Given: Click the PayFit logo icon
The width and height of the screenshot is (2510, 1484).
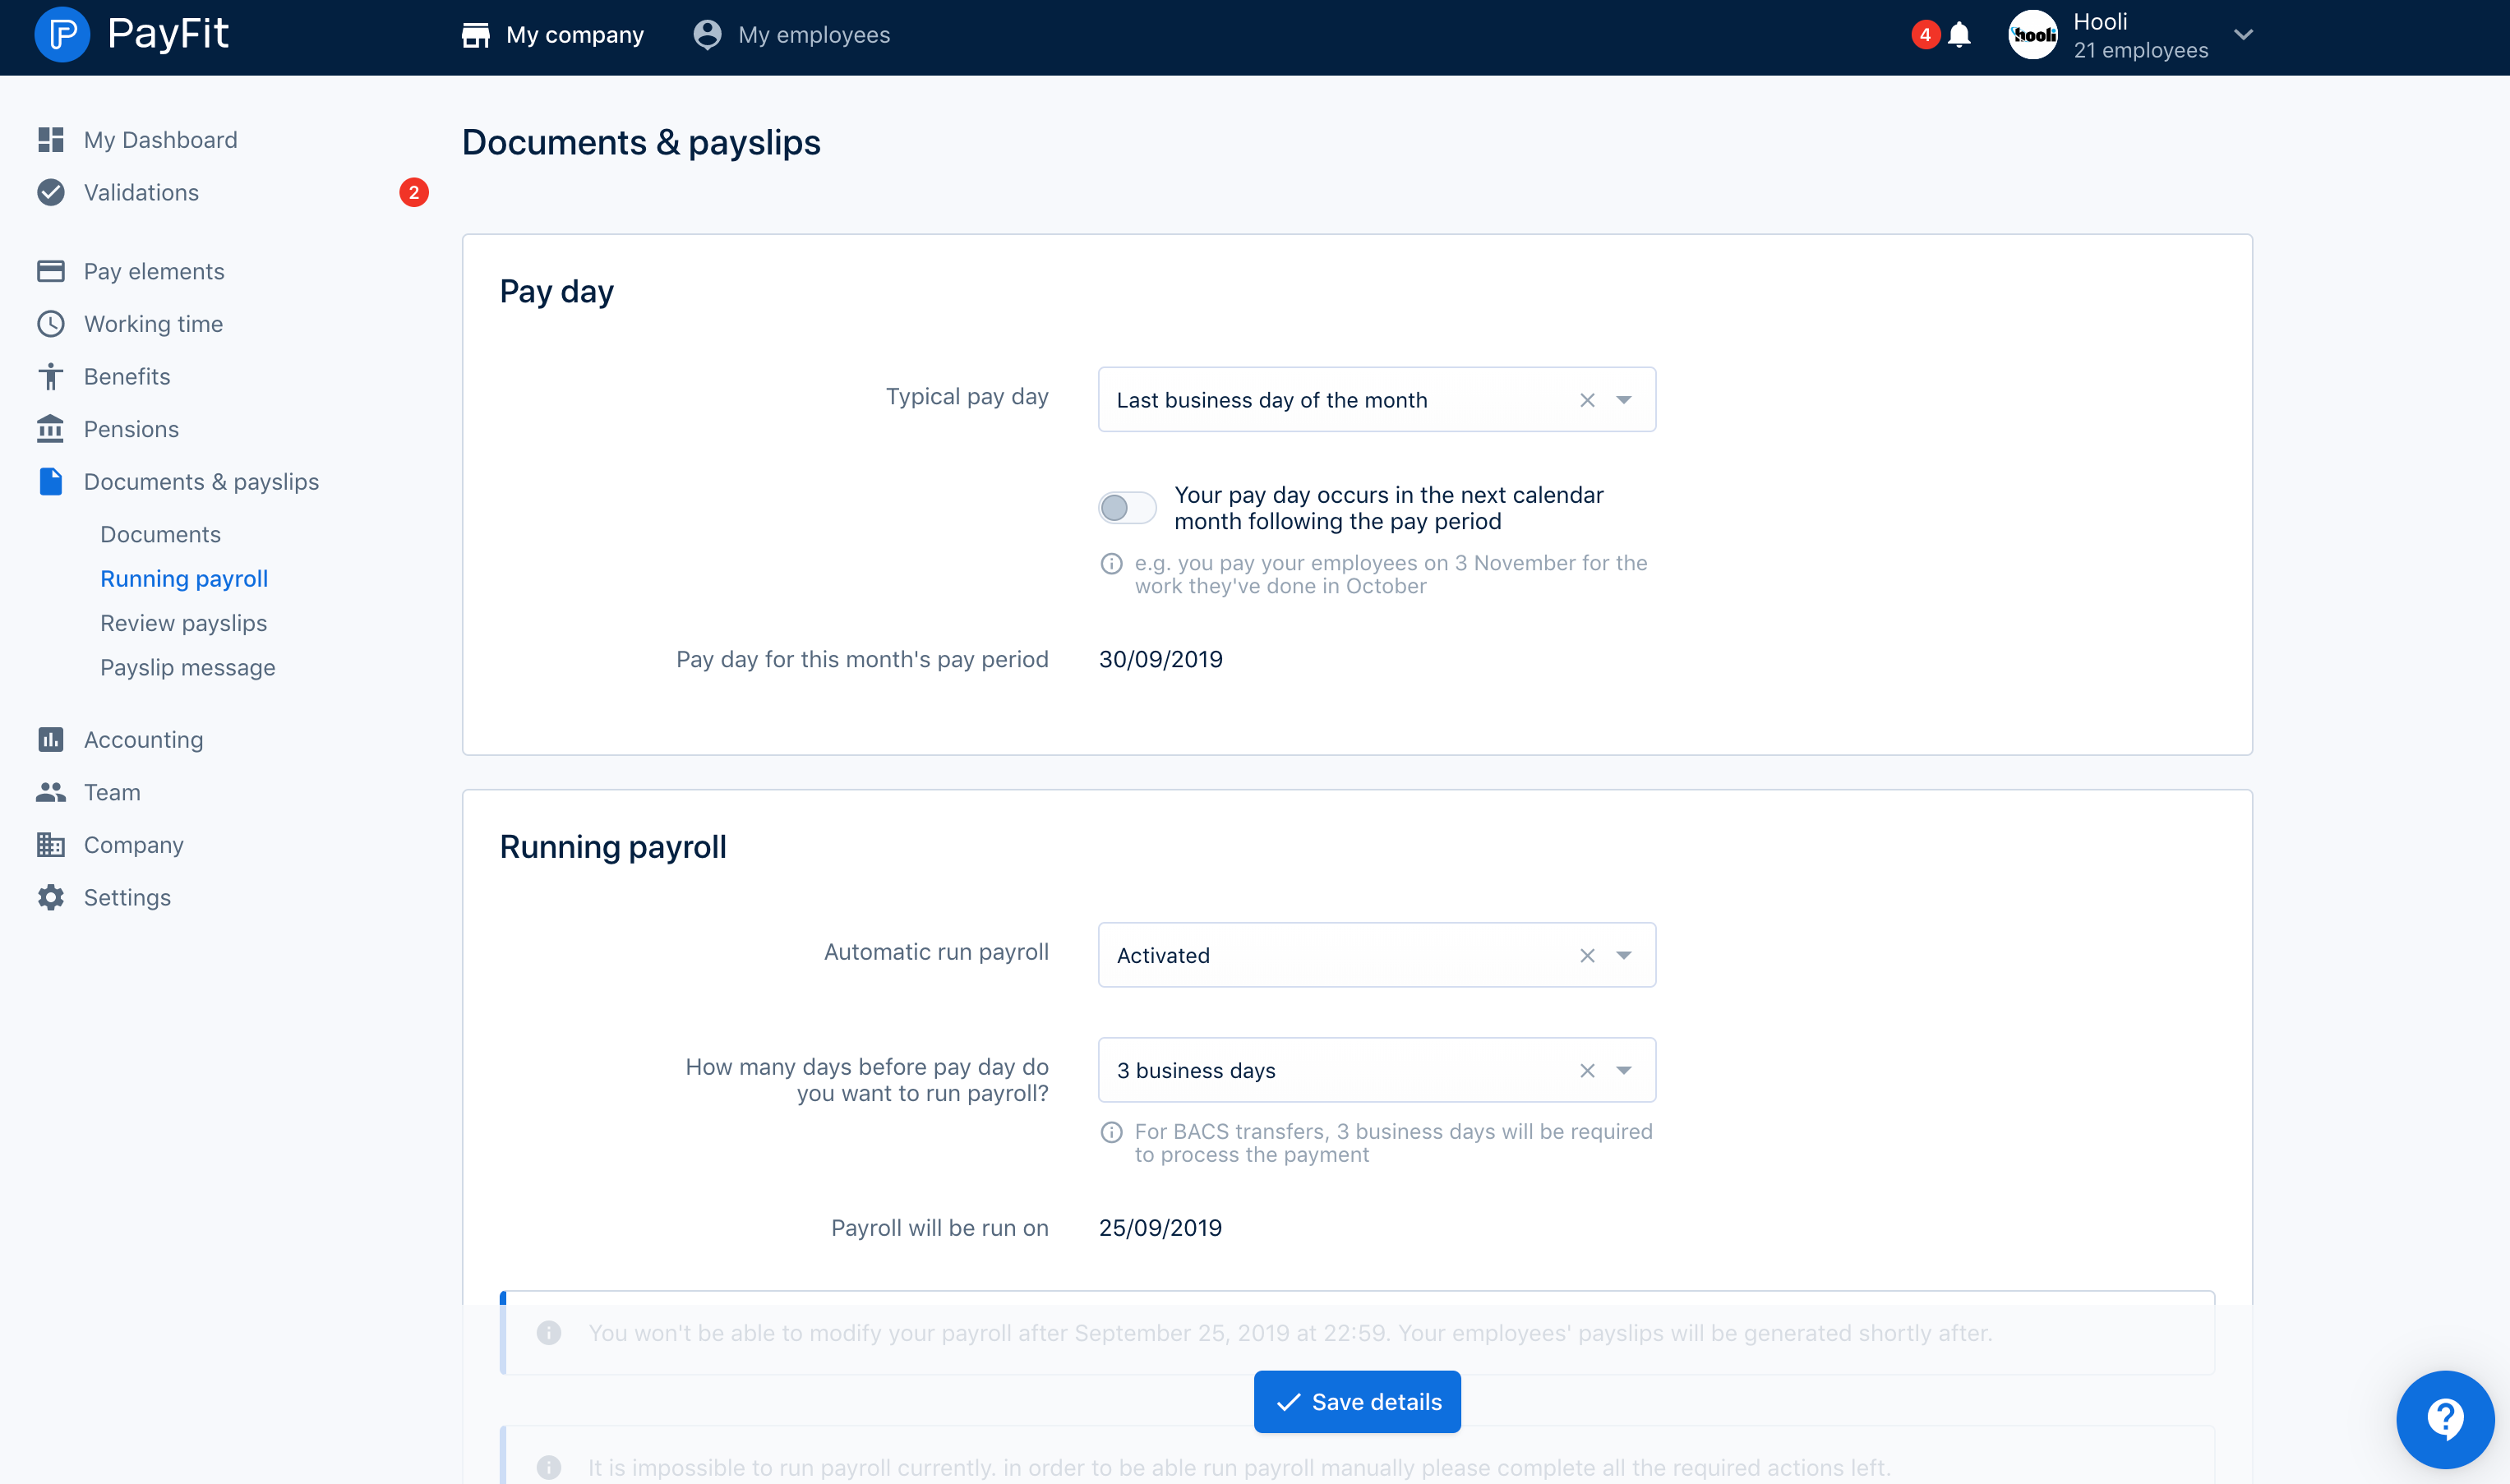Looking at the screenshot, I should (62, 35).
